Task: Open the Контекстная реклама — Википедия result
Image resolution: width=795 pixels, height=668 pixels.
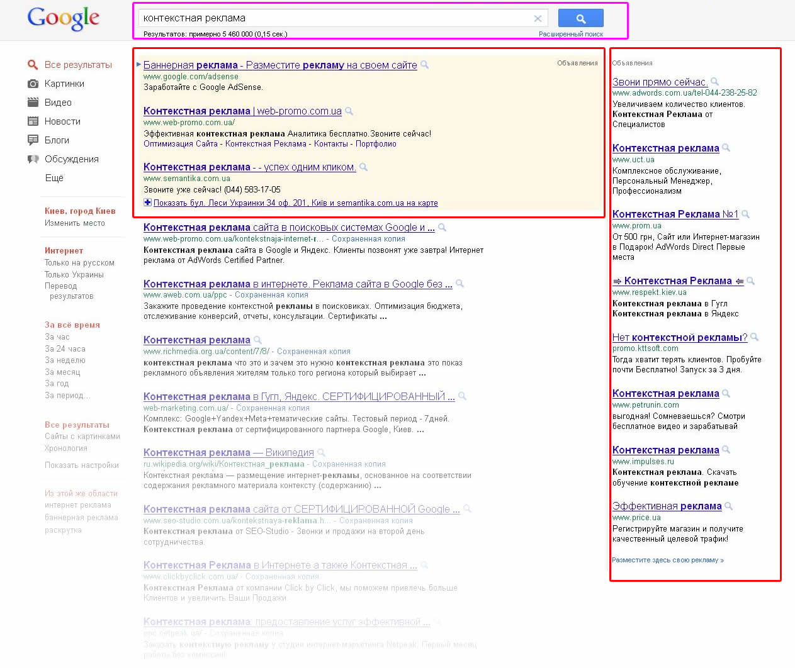Action: (x=228, y=453)
